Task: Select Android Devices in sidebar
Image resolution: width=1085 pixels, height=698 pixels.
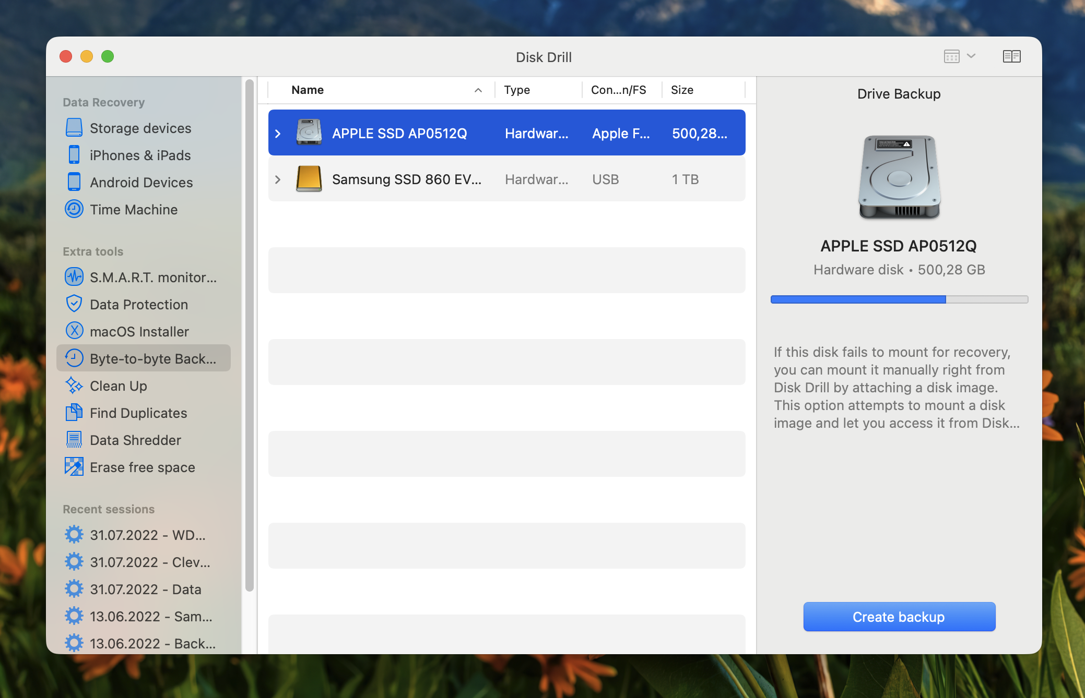Action: (x=141, y=182)
